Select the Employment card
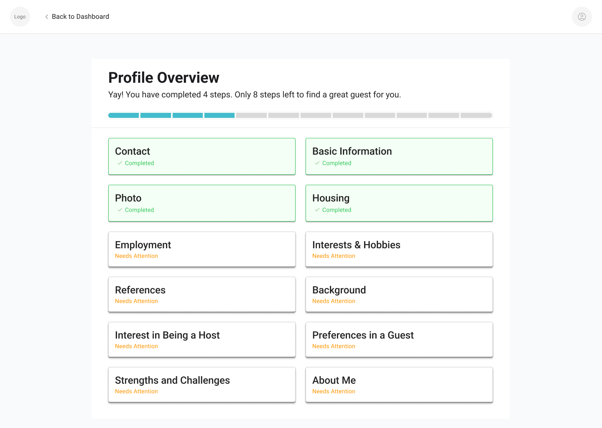 202,249
